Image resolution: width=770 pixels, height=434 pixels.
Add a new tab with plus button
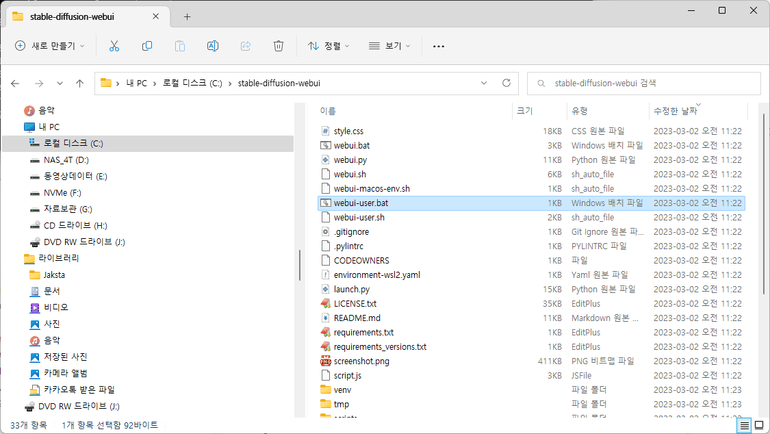187,16
